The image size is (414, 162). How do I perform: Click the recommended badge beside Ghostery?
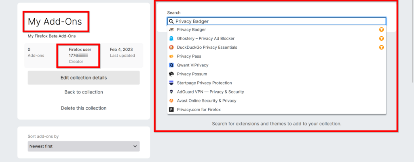tap(381, 39)
